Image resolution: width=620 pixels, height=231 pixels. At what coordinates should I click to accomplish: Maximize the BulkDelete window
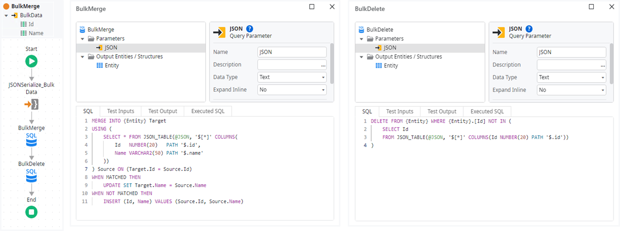[x=591, y=7]
